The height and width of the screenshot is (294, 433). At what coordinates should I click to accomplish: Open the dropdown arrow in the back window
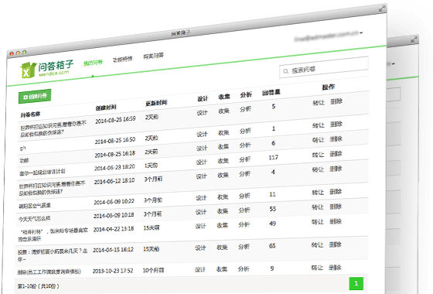coord(393,64)
